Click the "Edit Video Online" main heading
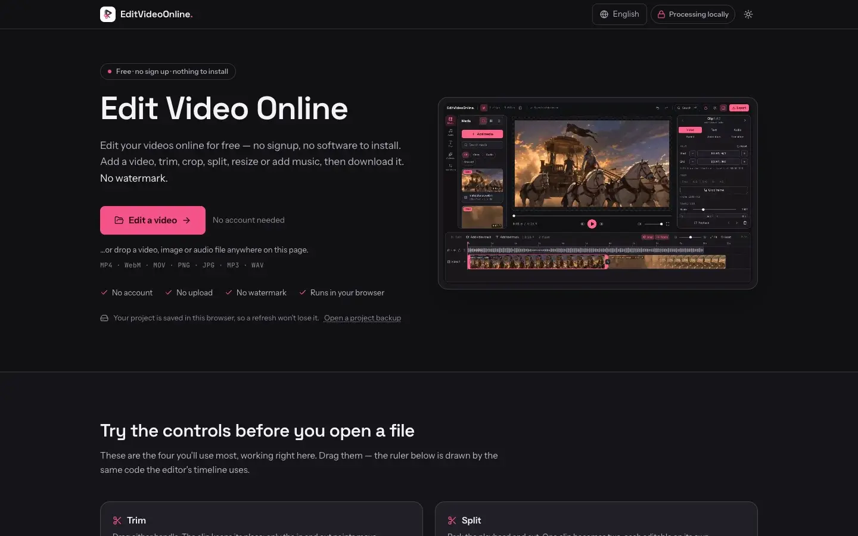The width and height of the screenshot is (858, 536). tap(224, 108)
